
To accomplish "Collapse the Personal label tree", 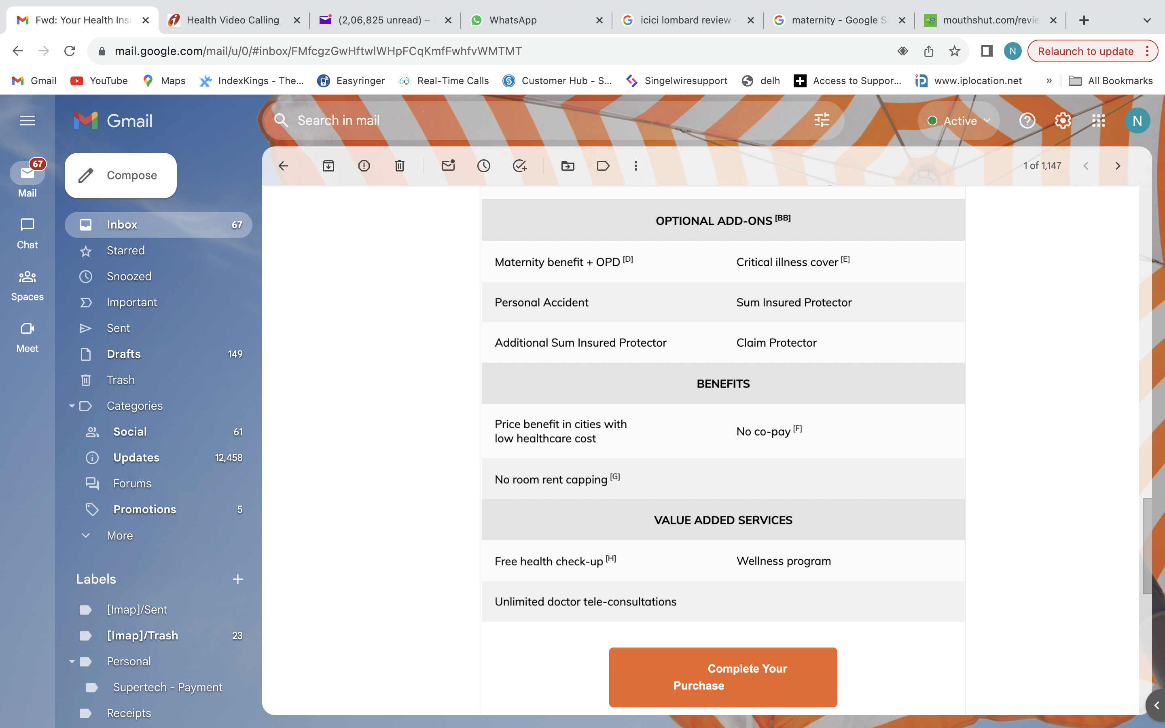I will (72, 662).
